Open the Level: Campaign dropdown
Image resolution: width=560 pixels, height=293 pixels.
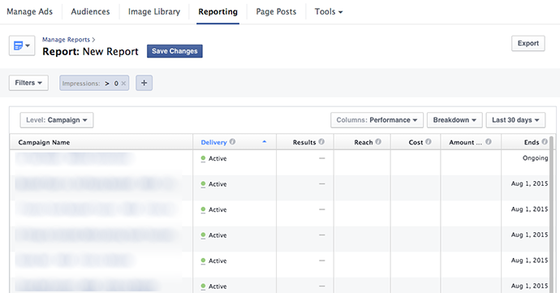point(57,120)
